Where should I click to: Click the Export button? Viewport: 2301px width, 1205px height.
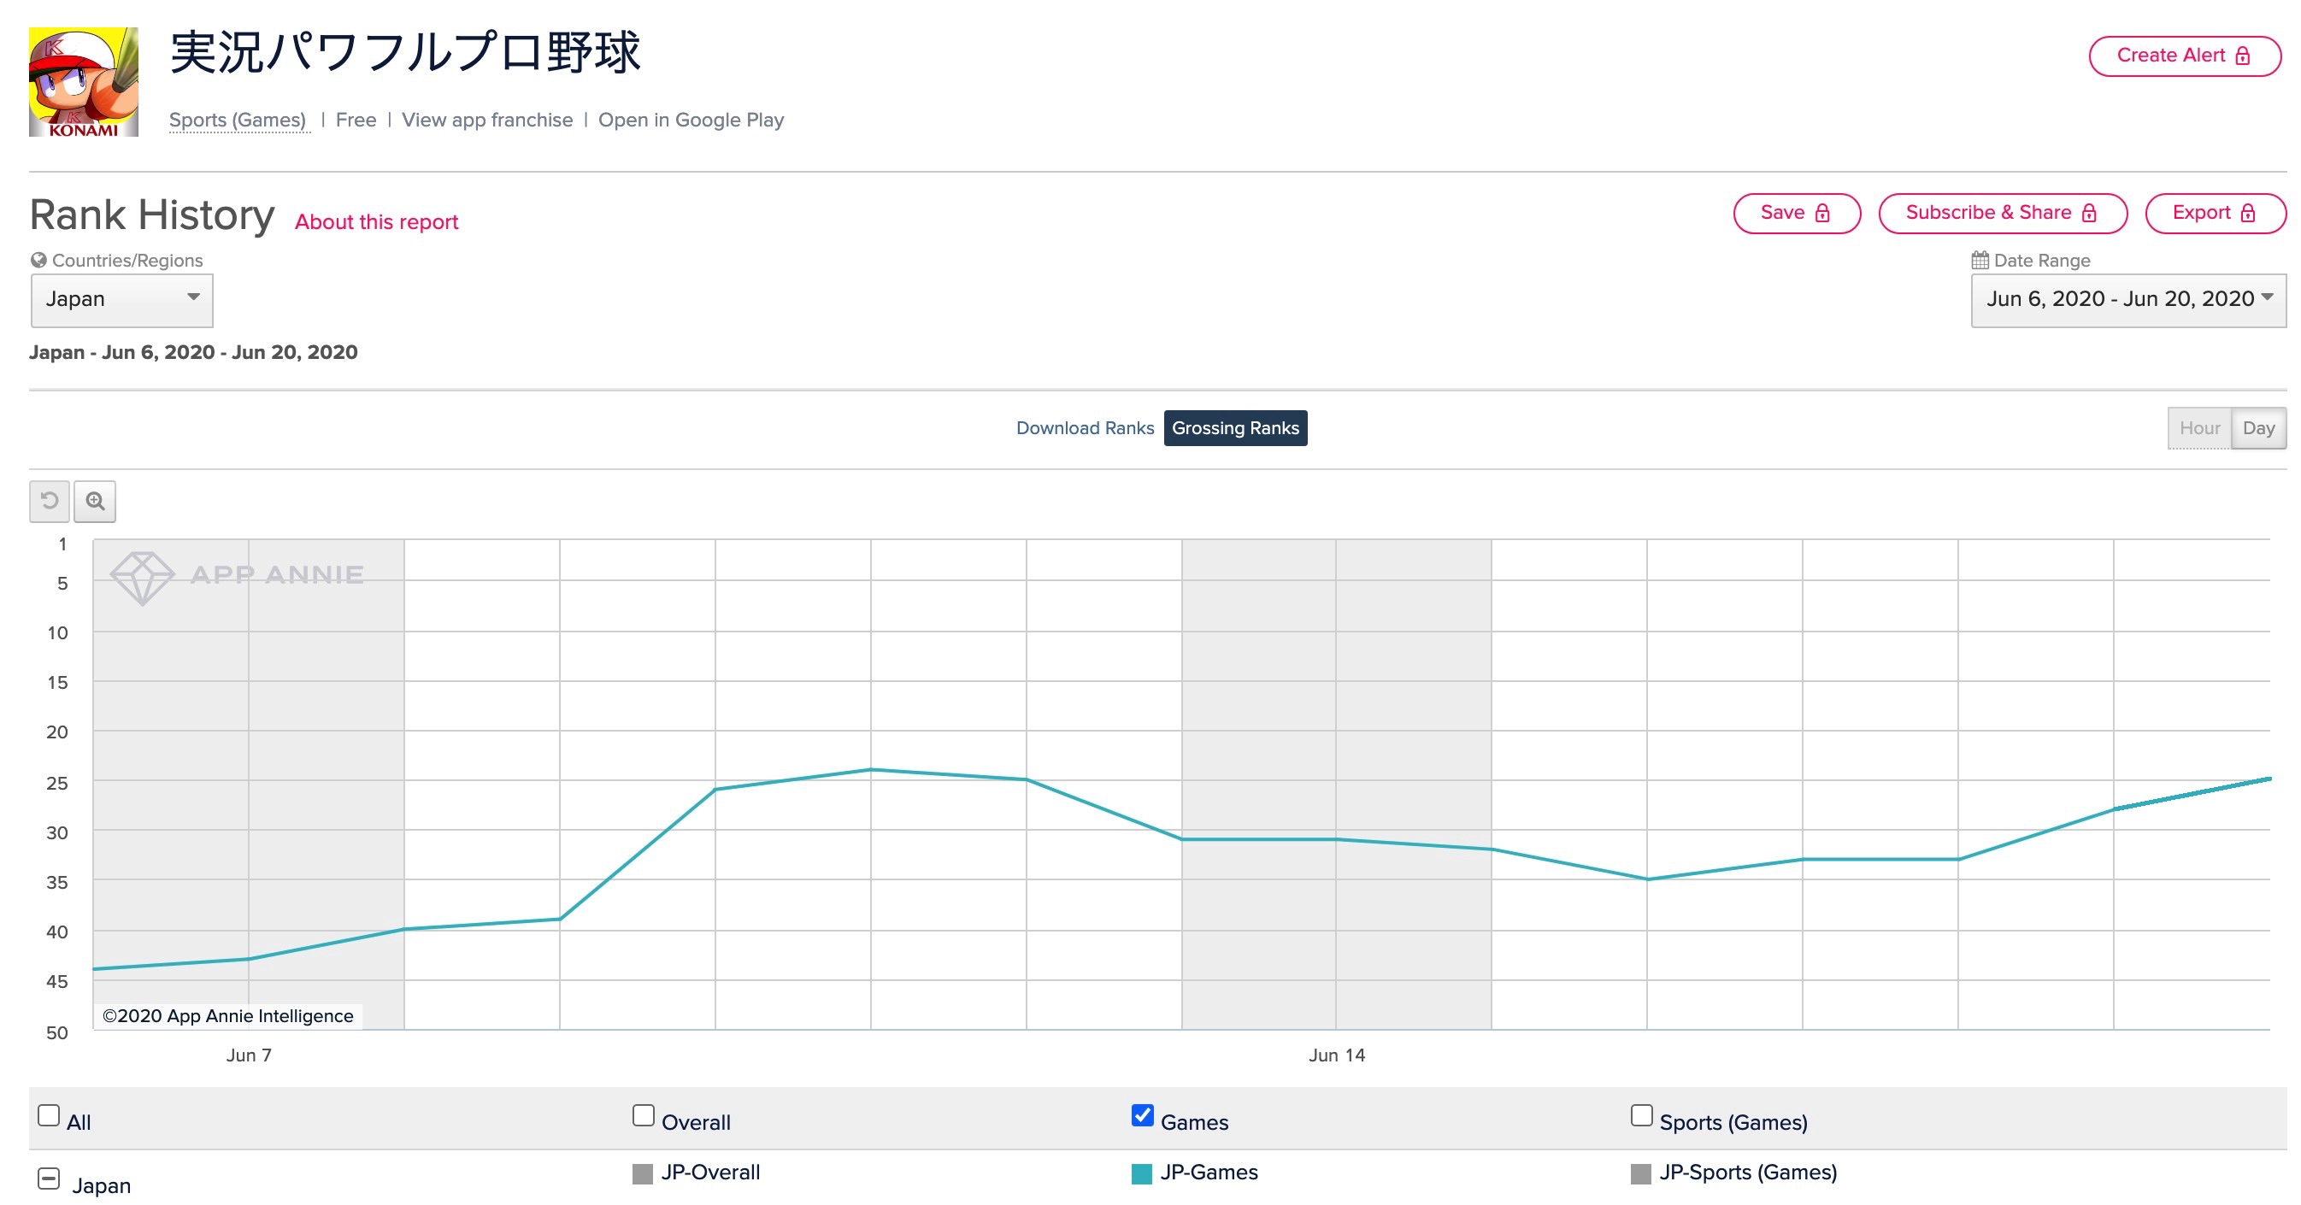[2216, 214]
